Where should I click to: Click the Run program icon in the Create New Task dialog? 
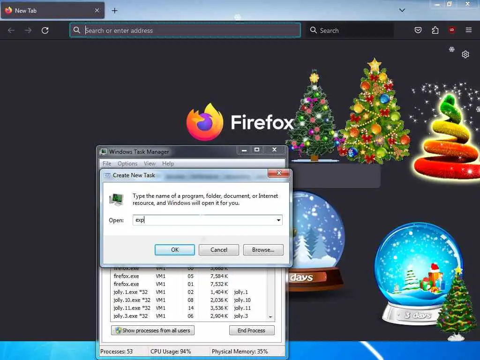[x=116, y=199]
